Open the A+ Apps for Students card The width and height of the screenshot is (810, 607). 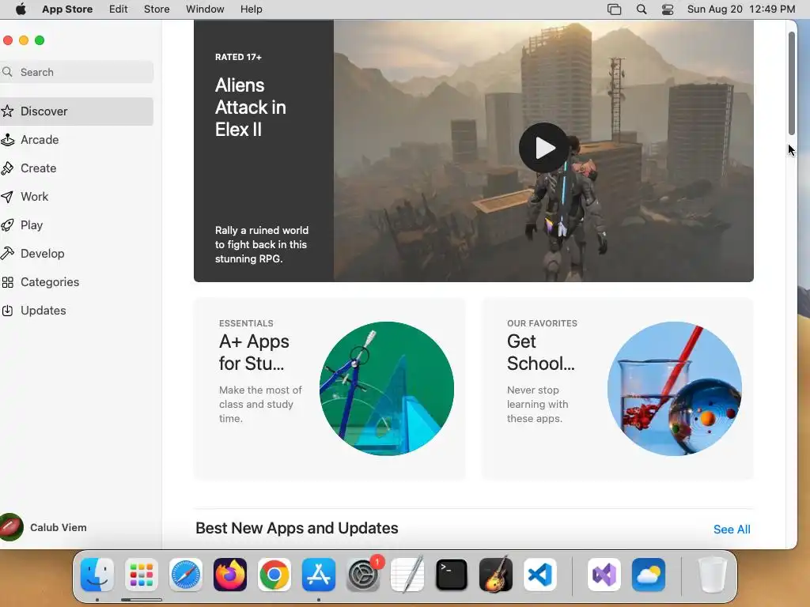click(x=330, y=389)
